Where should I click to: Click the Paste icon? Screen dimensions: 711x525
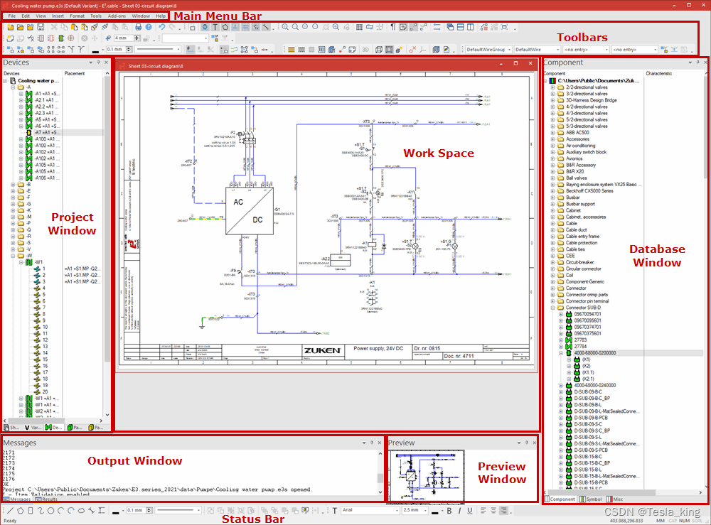(74, 26)
